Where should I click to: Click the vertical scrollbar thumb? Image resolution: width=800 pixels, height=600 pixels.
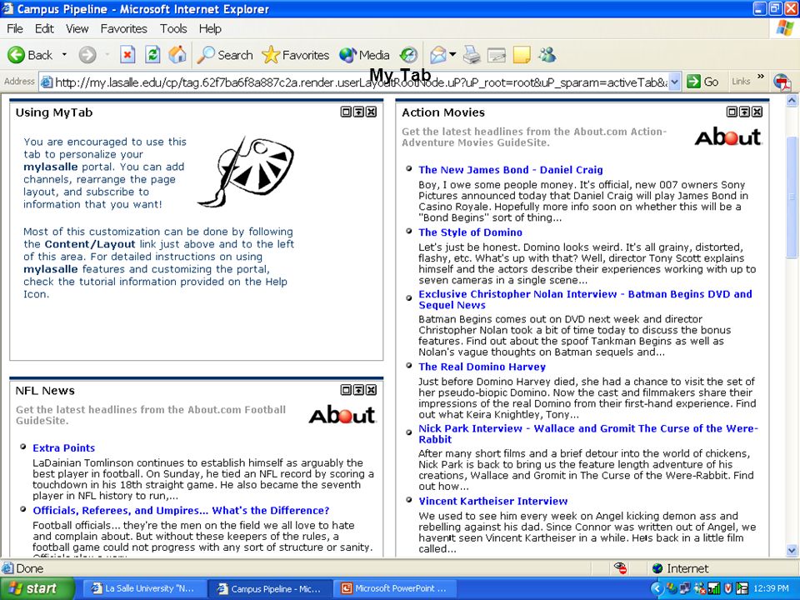[792, 197]
